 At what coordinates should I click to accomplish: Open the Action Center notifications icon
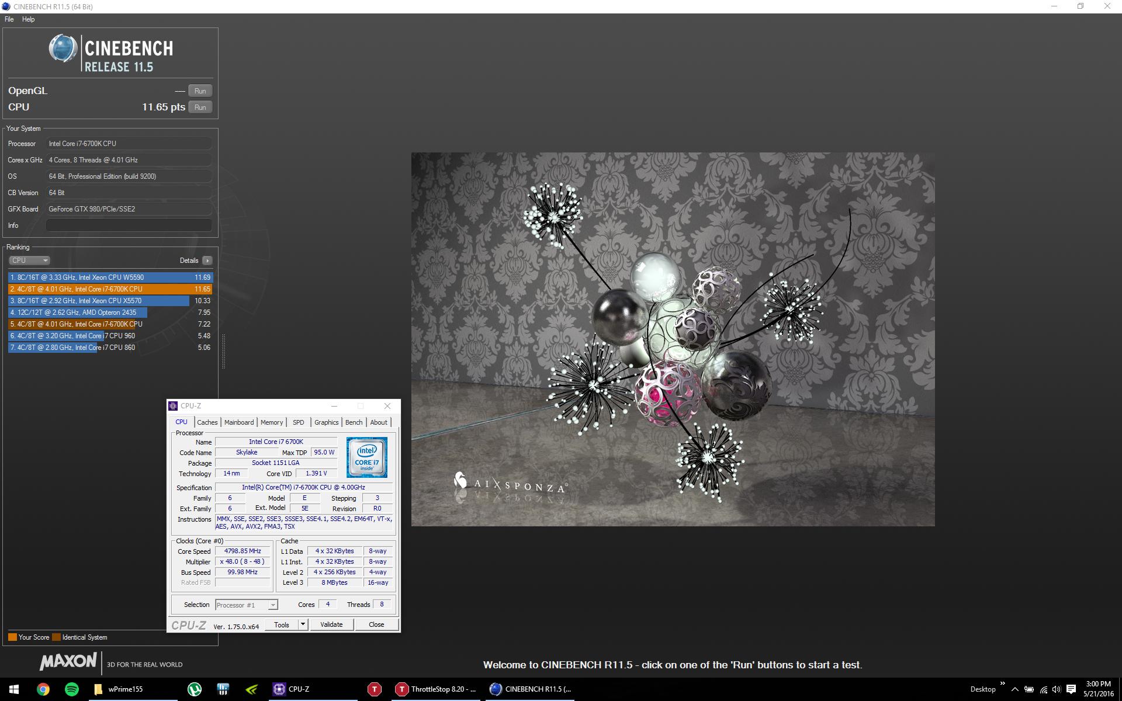(x=1071, y=689)
